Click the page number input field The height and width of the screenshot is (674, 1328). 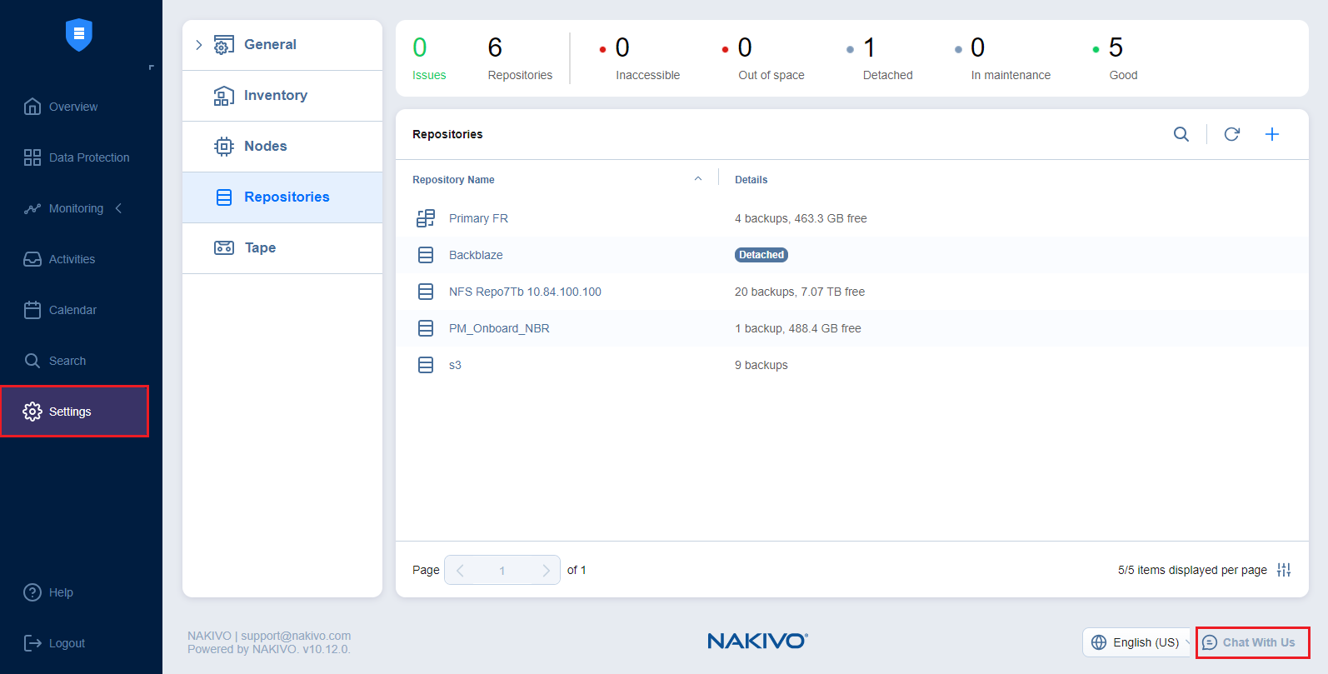click(502, 570)
